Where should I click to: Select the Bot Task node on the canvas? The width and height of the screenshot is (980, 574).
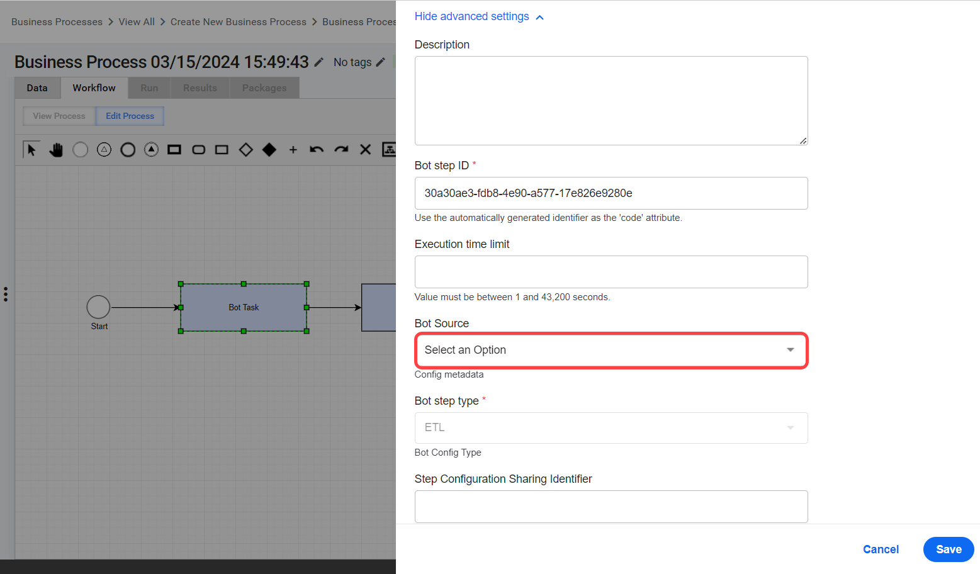click(244, 308)
